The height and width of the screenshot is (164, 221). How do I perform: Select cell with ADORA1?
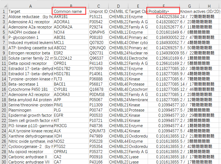[x=71, y=22]
